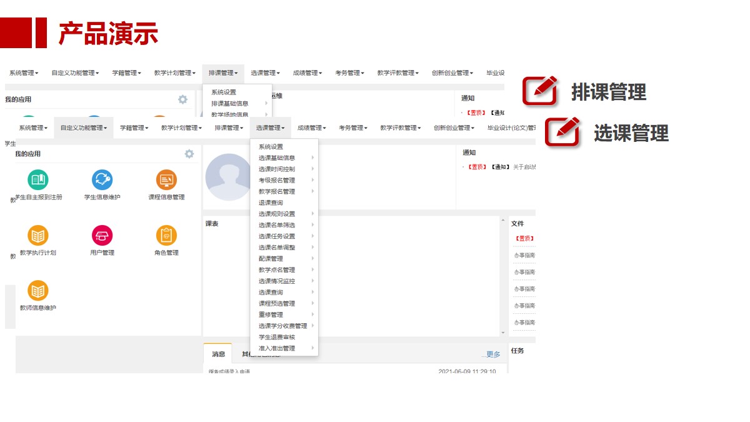
Task: Open the 学生自主报到注册 app icon
Action: (x=37, y=180)
